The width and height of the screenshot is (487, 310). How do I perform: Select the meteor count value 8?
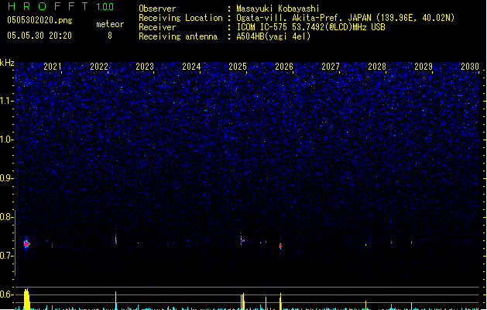click(110, 36)
